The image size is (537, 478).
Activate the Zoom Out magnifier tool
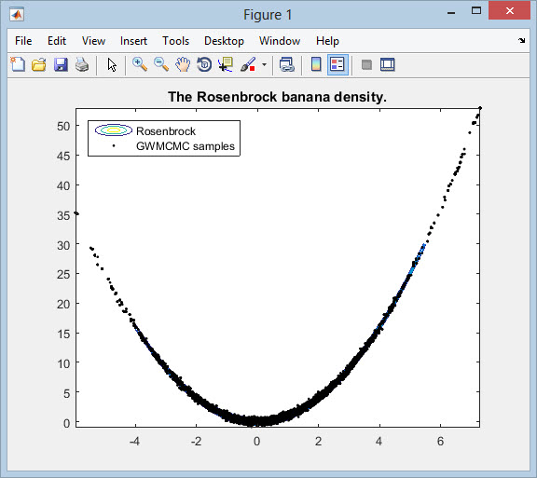[161, 64]
